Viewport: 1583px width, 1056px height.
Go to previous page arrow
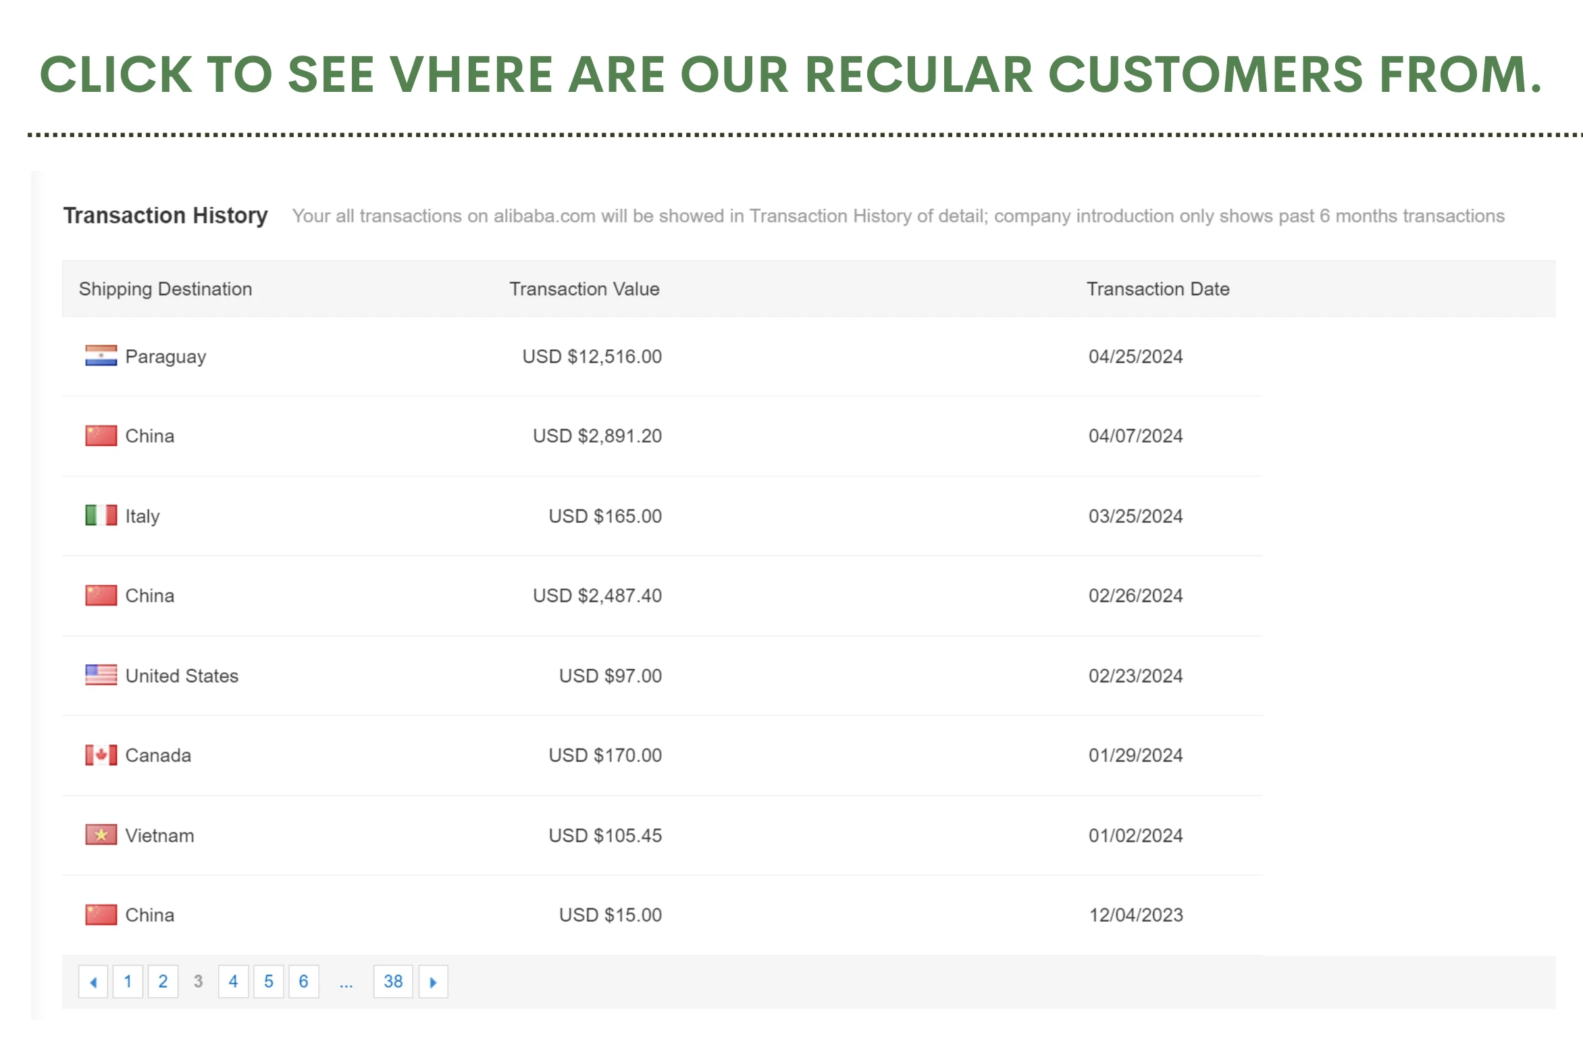coord(93,982)
